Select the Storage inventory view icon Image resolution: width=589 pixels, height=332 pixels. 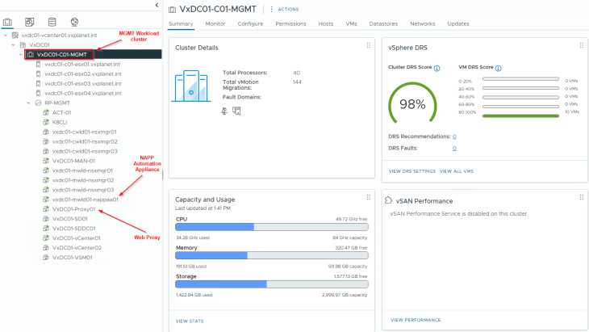(52, 22)
